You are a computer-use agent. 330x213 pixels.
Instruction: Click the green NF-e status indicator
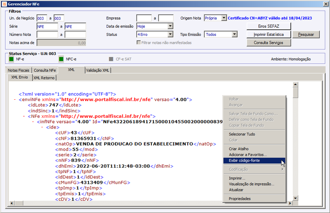point(12,59)
